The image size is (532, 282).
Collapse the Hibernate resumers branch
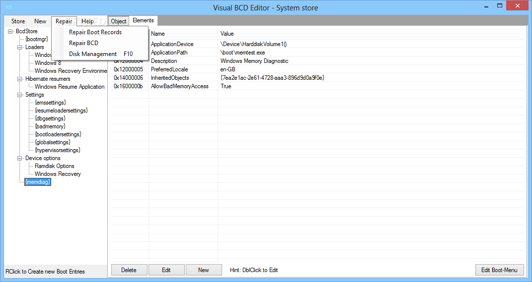click(20, 79)
